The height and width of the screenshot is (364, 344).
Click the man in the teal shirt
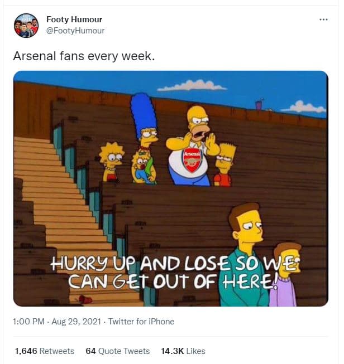click(x=247, y=254)
